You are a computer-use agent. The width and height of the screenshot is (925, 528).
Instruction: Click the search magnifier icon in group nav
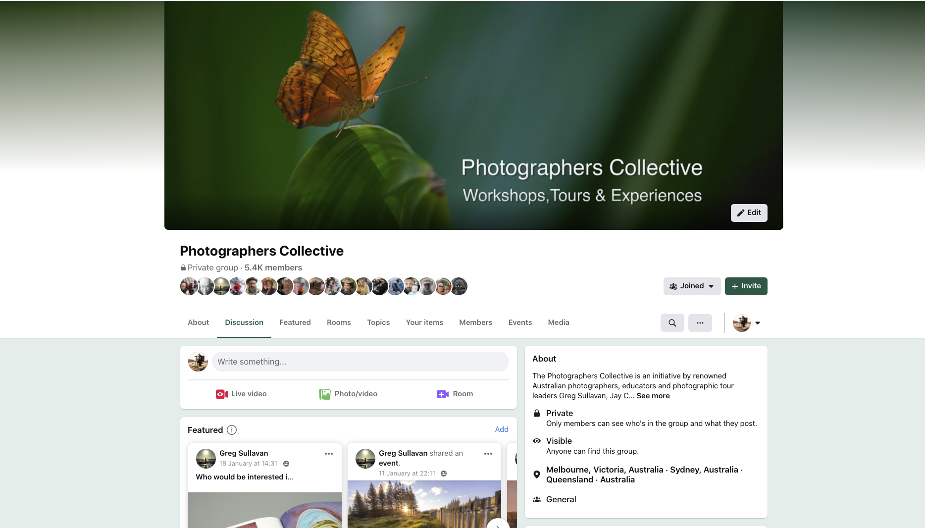pyautogui.click(x=672, y=323)
